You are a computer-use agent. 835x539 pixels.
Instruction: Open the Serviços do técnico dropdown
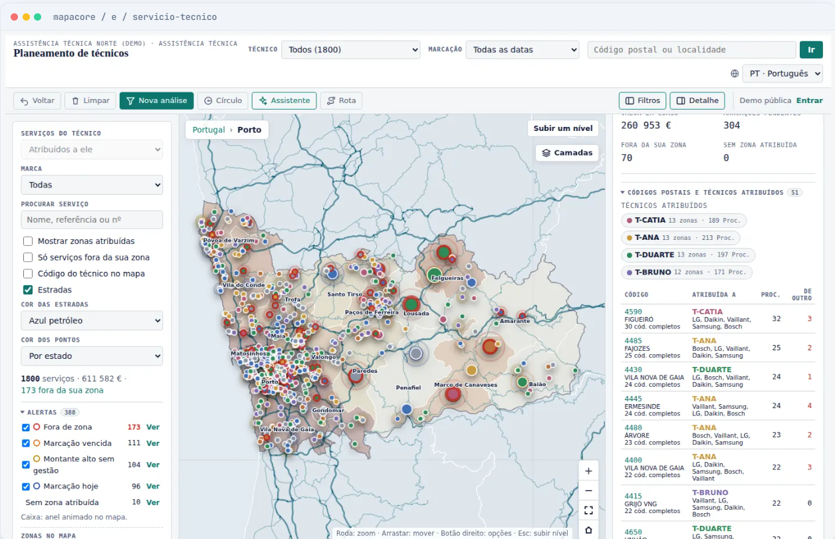click(92, 150)
